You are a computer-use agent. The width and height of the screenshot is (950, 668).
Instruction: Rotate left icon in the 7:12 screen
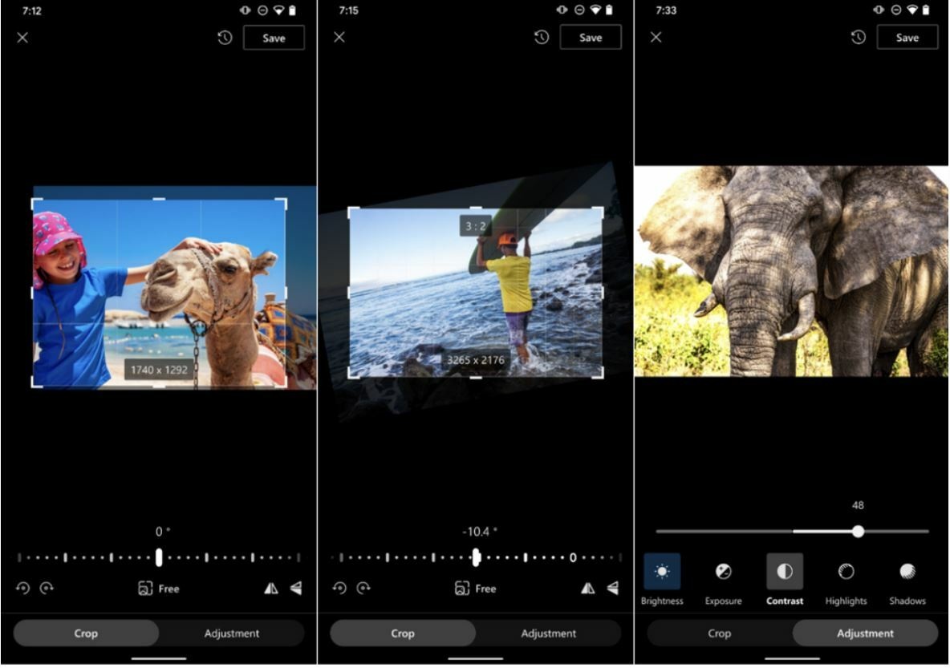click(x=23, y=588)
